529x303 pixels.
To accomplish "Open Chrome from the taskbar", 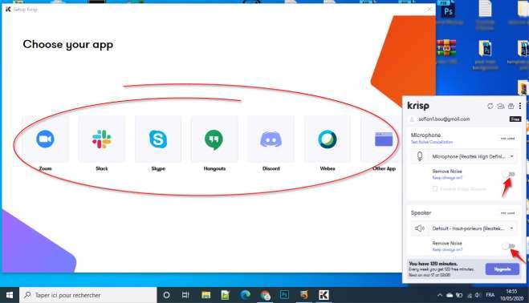I will pos(265,295).
